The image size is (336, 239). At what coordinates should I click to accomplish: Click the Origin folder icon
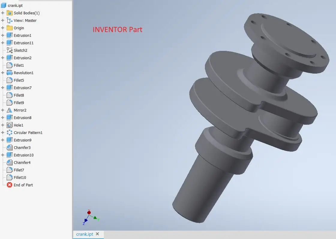(10, 28)
